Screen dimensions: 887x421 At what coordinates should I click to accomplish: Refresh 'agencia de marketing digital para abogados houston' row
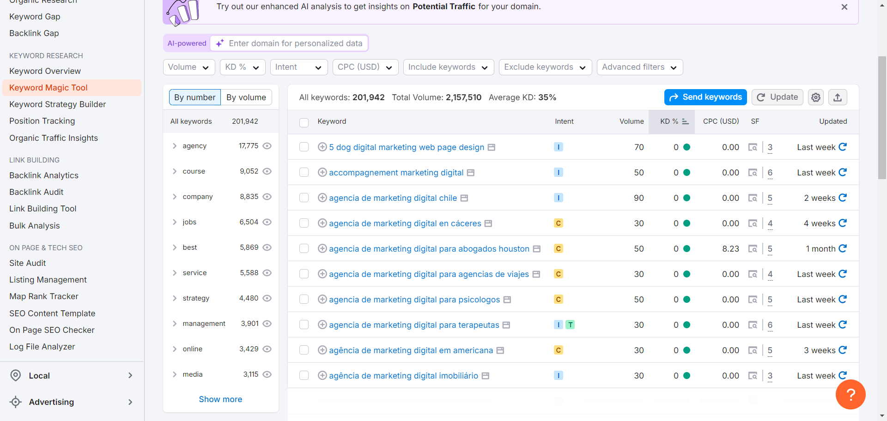pos(843,248)
